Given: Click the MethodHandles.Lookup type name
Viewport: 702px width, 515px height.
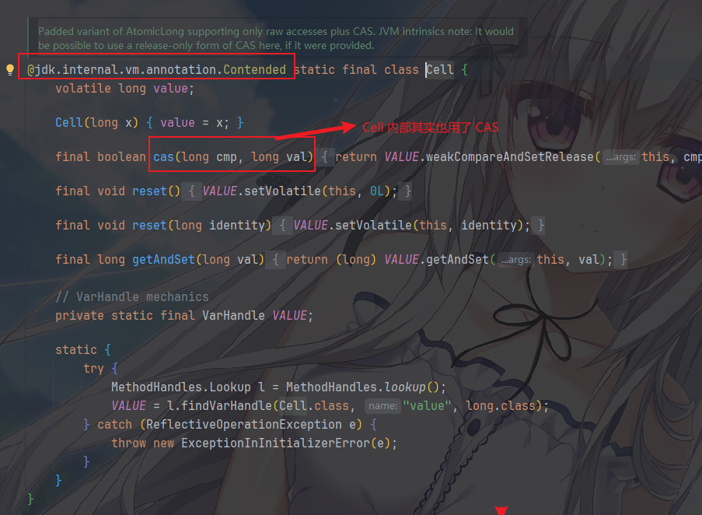Looking at the screenshot, I should 181,387.
